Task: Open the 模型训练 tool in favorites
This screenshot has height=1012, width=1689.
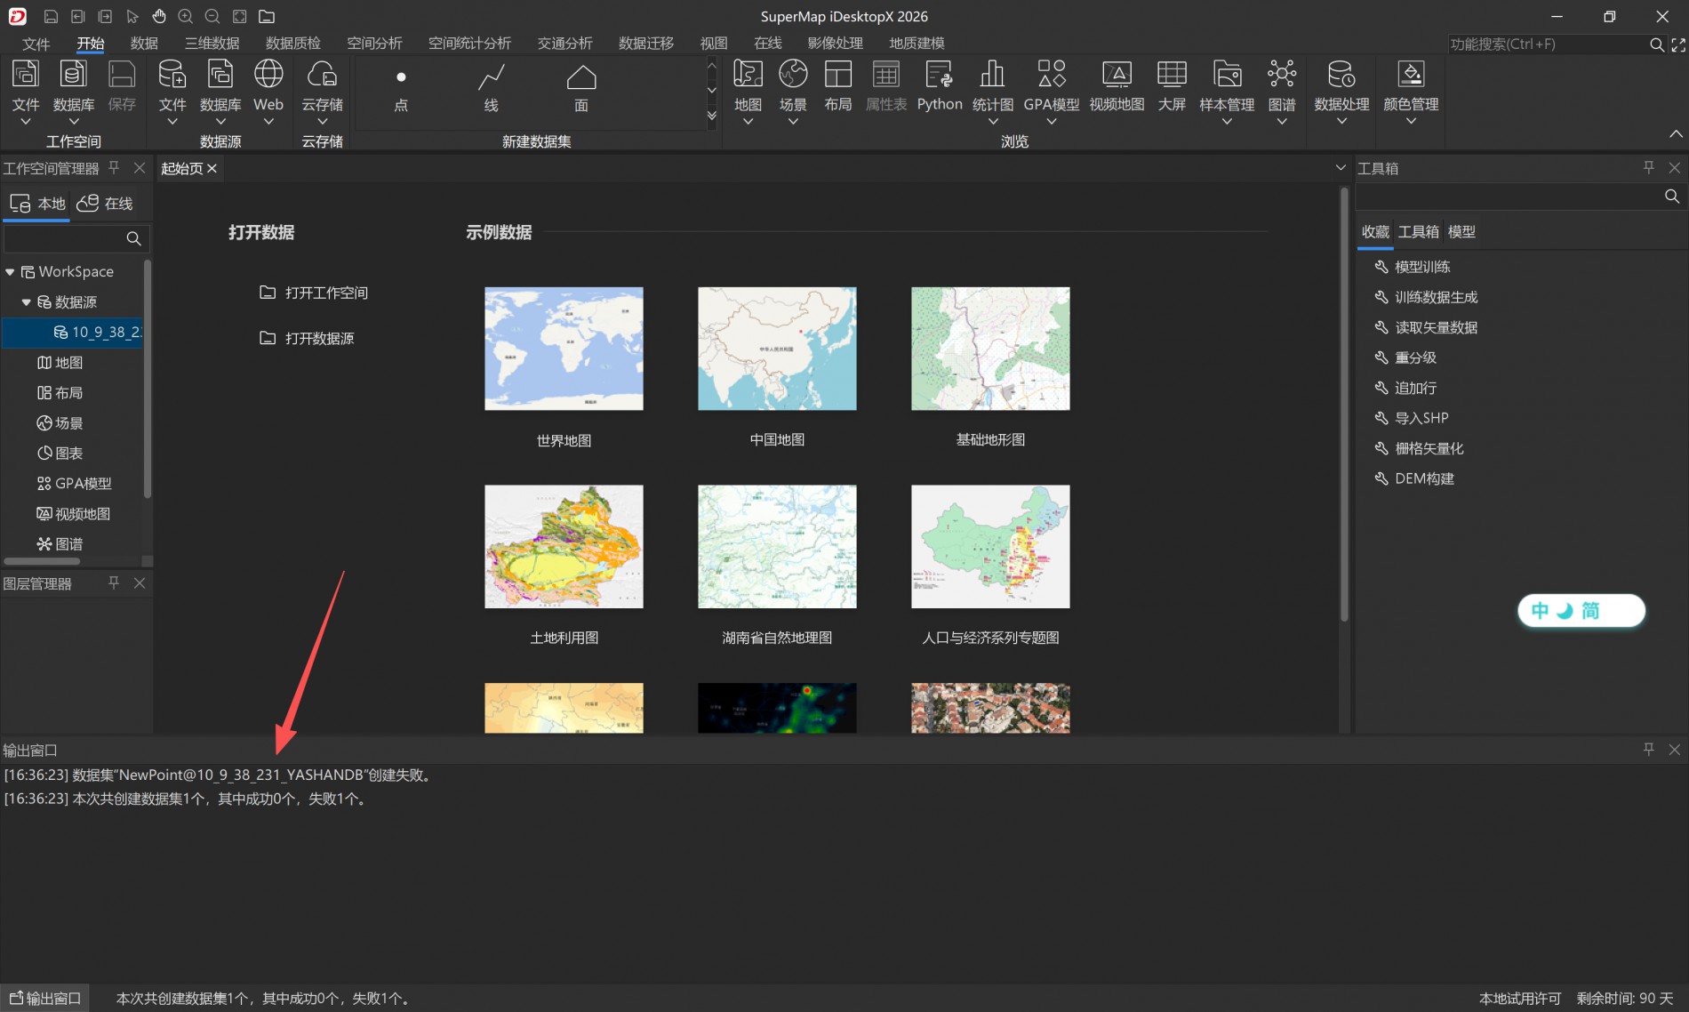Action: 1413,267
